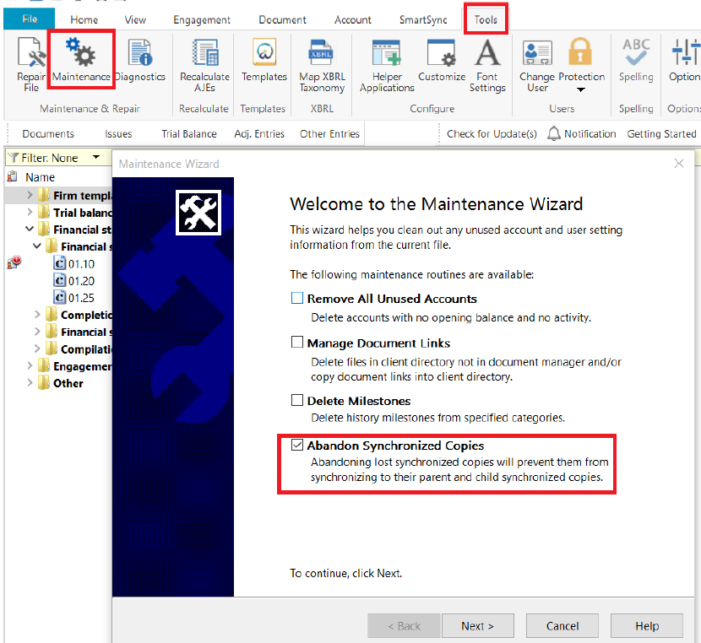Expand the Trial balance folder
701x643 pixels.
point(30,212)
